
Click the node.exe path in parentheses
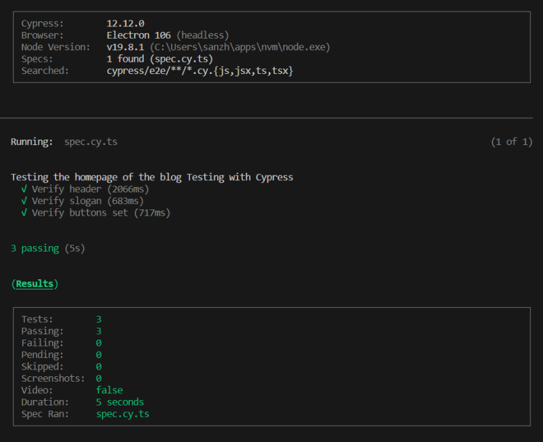[240, 47]
